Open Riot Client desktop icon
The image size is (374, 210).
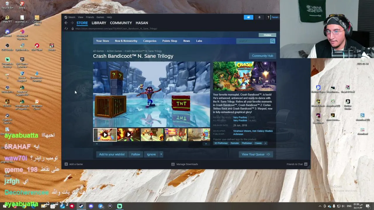point(37,47)
